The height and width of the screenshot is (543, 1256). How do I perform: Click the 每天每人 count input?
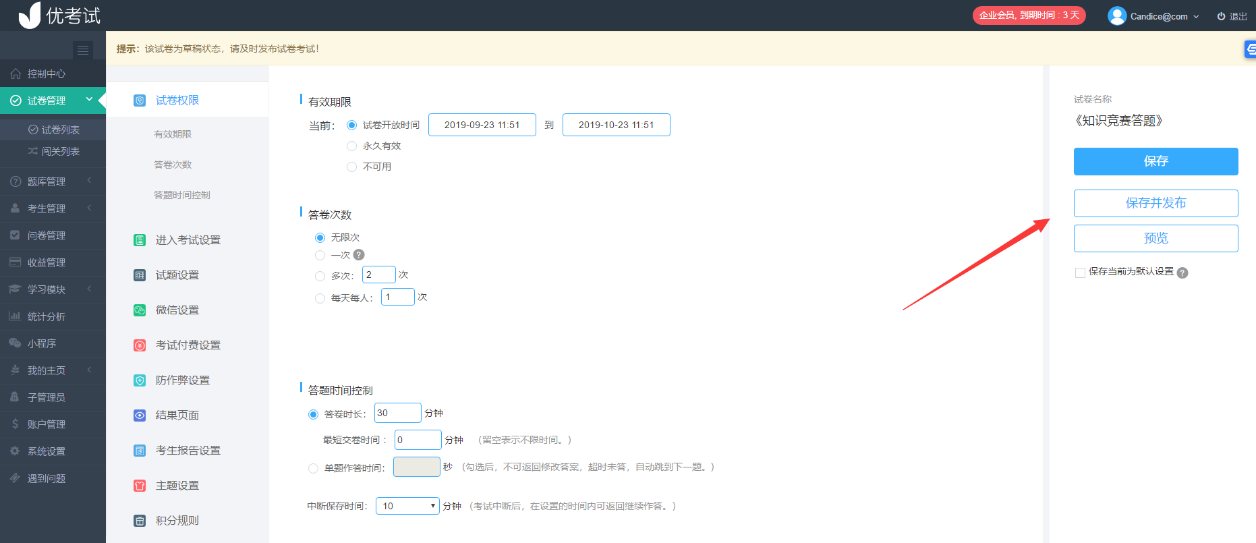click(x=398, y=297)
